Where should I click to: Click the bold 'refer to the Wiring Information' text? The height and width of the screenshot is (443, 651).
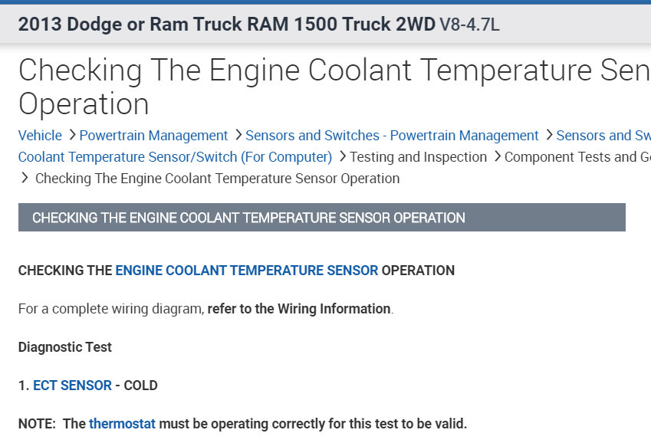[299, 309]
